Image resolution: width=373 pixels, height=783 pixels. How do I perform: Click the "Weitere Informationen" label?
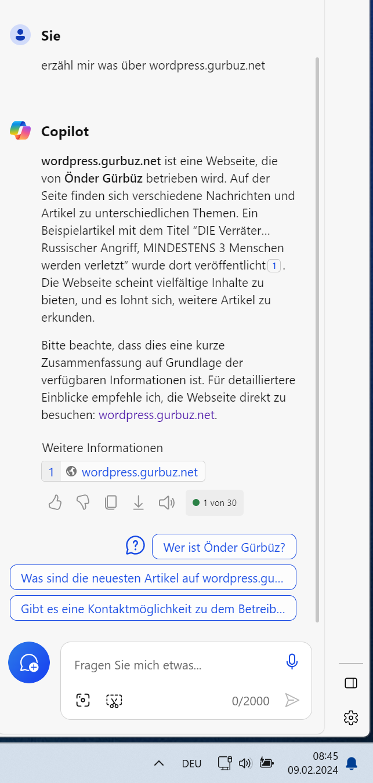[x=103, y=447]
